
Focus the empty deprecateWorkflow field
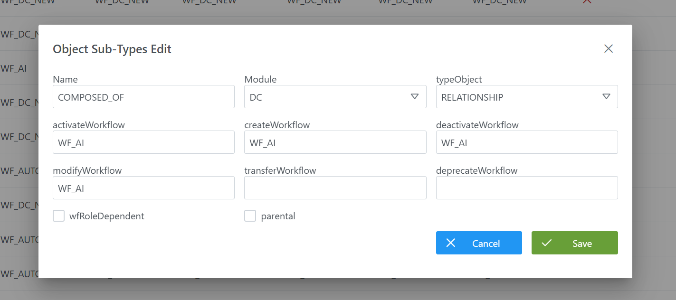(x=526, y=188)
